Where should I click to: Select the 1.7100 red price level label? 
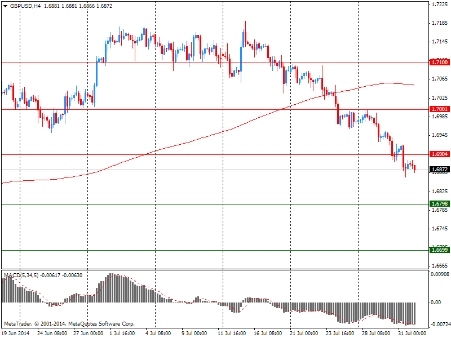point(439,63)
